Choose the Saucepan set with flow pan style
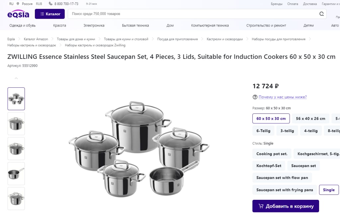This screenshot has height=217, width=340. 282,178
